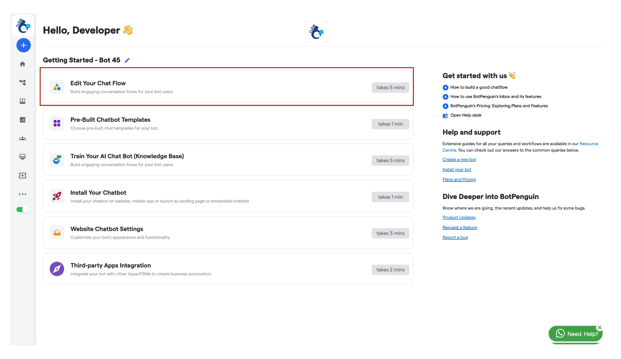The image size is (621, 359).
Task: Dismiss the Need Help? widget with X
Action: click(600, 328)
